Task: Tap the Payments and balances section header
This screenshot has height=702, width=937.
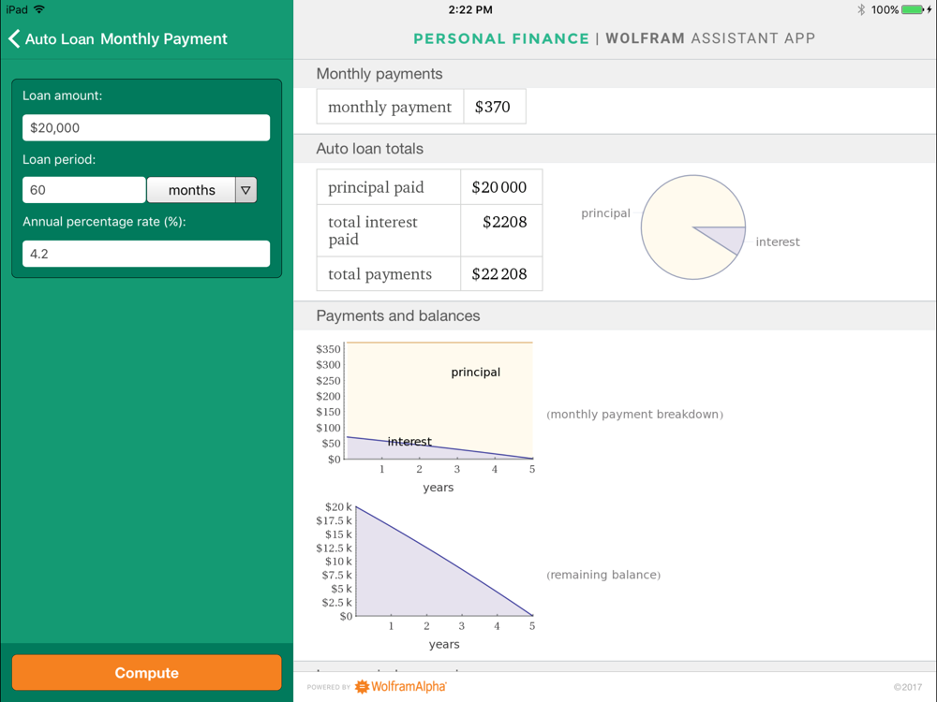Action: [x=398, y=315]
